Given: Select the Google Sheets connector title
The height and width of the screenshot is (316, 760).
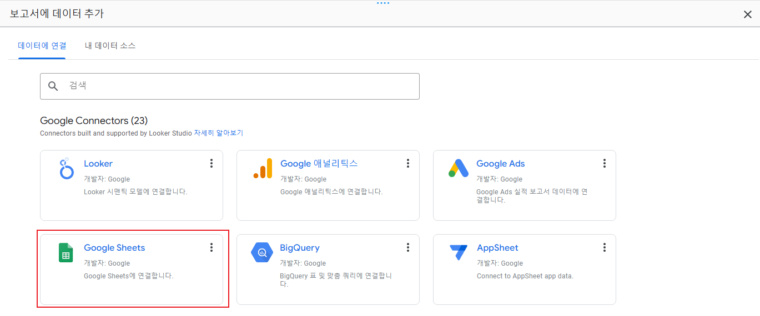Looking at the screenshot, I should (x=114, y=248).
